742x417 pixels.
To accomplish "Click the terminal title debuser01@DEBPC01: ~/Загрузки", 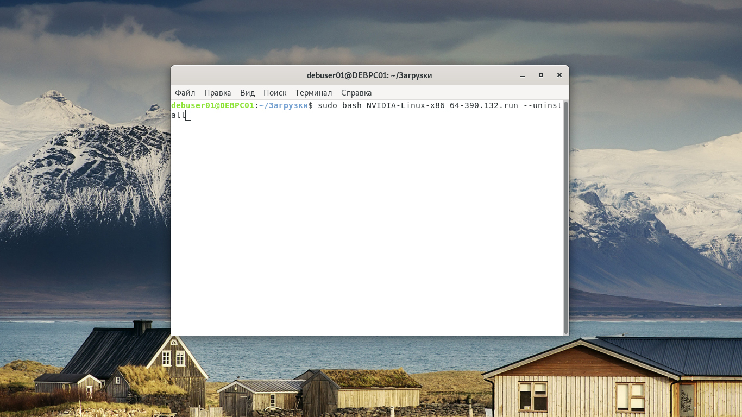I will (x=369, y=75).
